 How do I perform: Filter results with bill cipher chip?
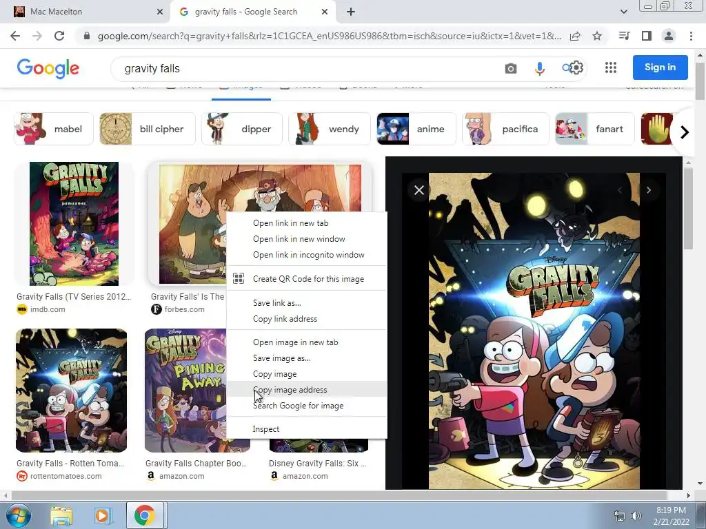click(148, 129)
